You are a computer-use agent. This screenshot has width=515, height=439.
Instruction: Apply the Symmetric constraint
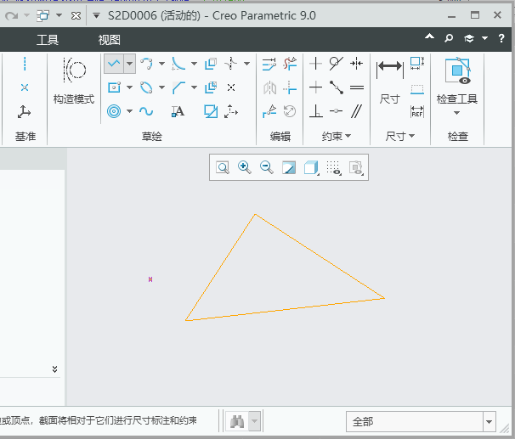[356, 64]
